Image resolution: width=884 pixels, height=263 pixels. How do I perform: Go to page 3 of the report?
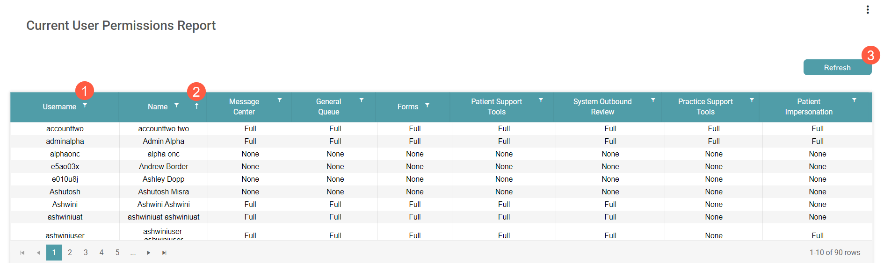[86, 252]
